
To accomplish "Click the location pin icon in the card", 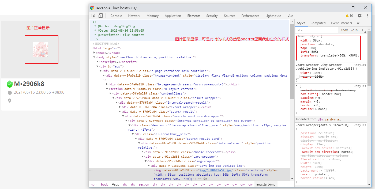I will tap(10, 101).
